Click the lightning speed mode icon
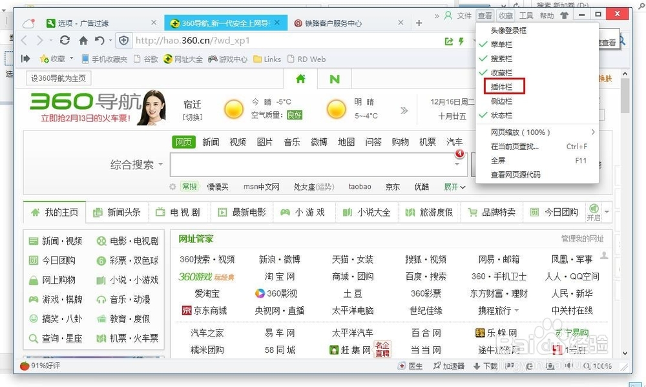 click(461, 41)
